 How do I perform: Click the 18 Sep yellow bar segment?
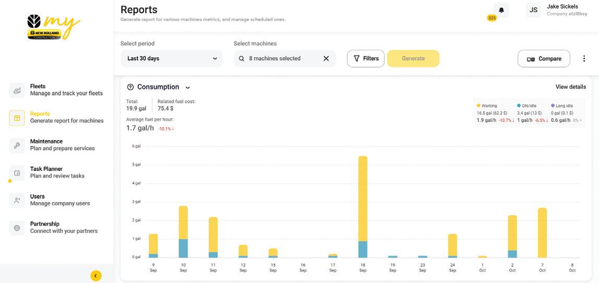(363, 198)
